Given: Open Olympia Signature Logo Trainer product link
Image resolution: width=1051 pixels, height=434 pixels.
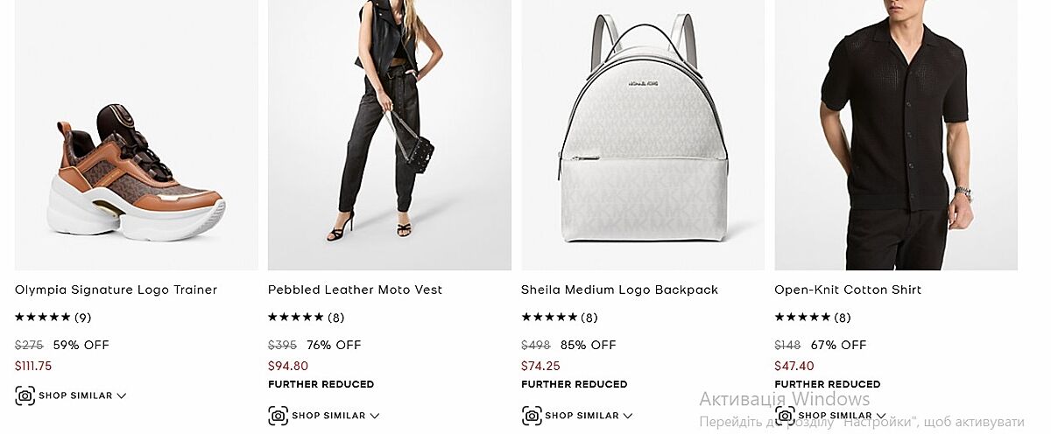Looking at the screenshot, I should pyautogui.click(x=116, y=290).
